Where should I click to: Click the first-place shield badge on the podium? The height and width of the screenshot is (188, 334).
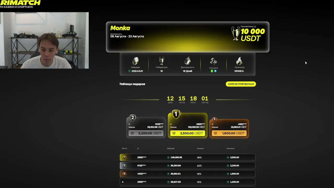176,114
